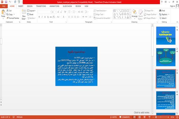This screenshot has width=179, height=119.
Task: Open Shape Outline options
Action: 150,14
